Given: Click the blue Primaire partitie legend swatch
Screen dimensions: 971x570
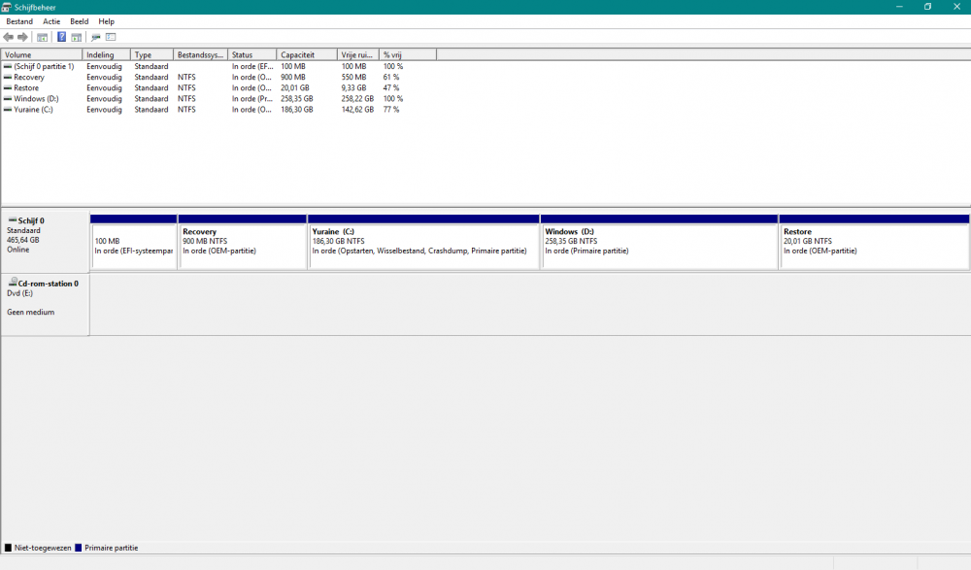Looking at the screenshot, I should pyautogui.click(x=79, y=548).
